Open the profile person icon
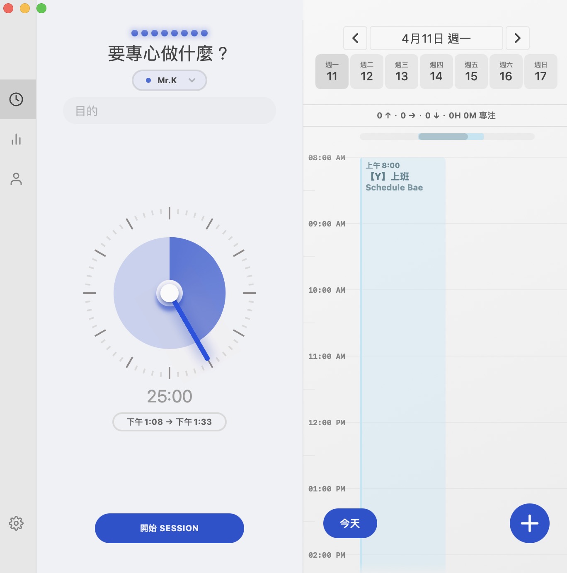The width and height of the screenshot is (567, 573). pyautogui.click(x=16, y=179)
